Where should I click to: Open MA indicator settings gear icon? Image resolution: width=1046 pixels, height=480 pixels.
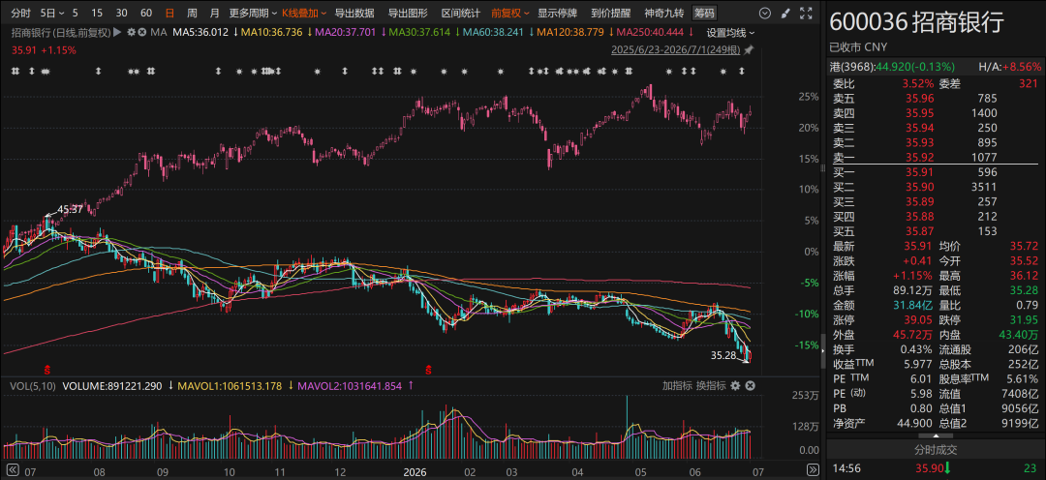[131, 32]
